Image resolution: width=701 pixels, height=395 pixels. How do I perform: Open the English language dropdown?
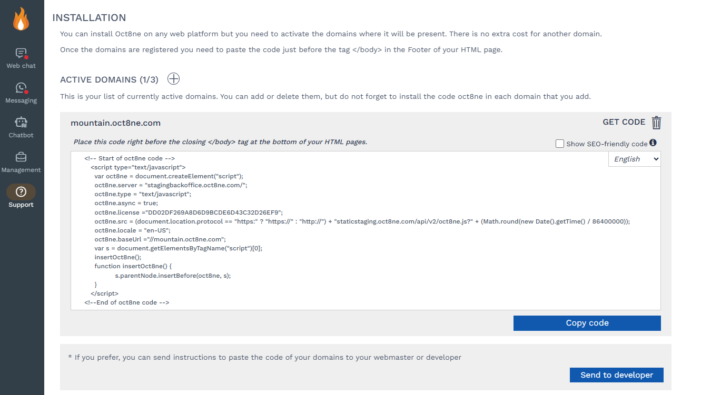635,159
